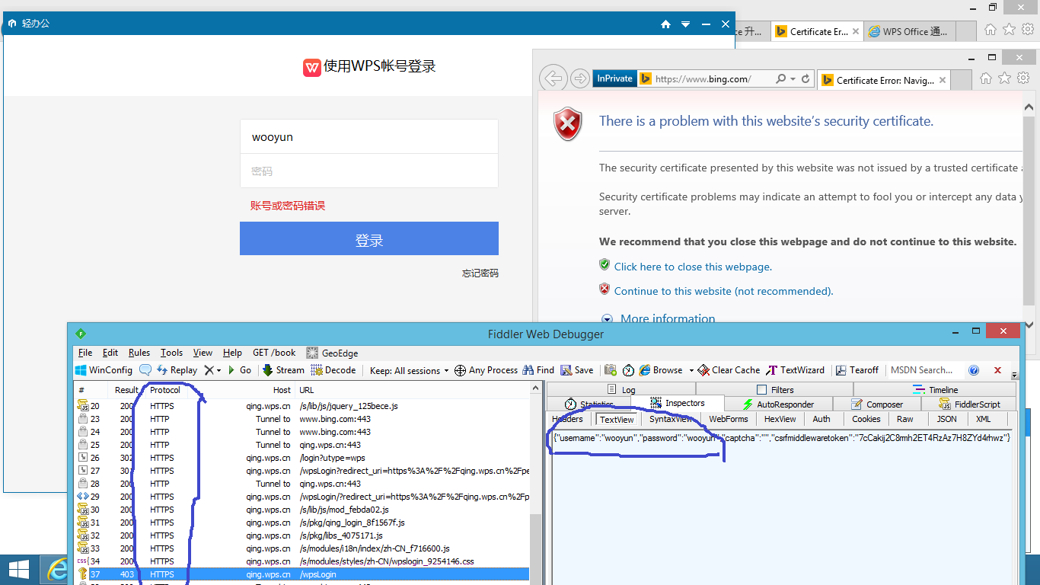Click the username field containing wooyun

point(369,137)
